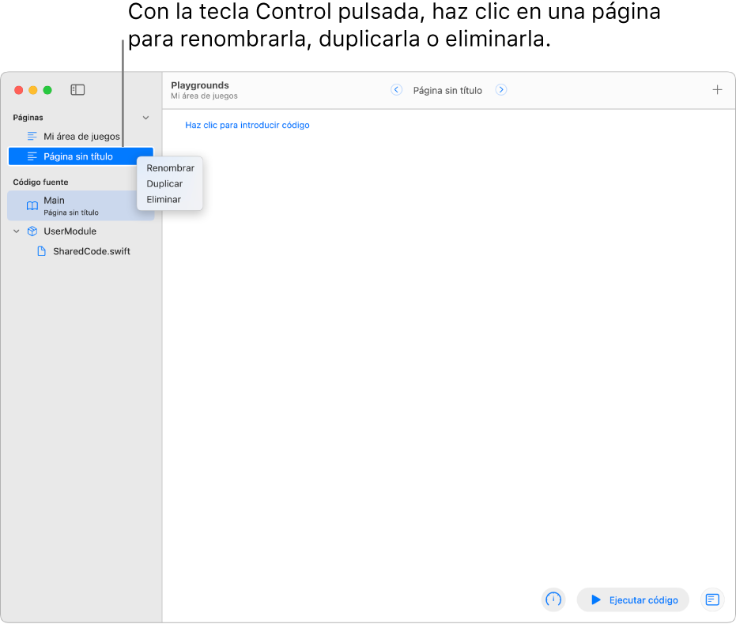Image resolution: width=736 pixels, height=624 pixels.
Task: Show the results panel icon
Action: [x=711, y=600]
